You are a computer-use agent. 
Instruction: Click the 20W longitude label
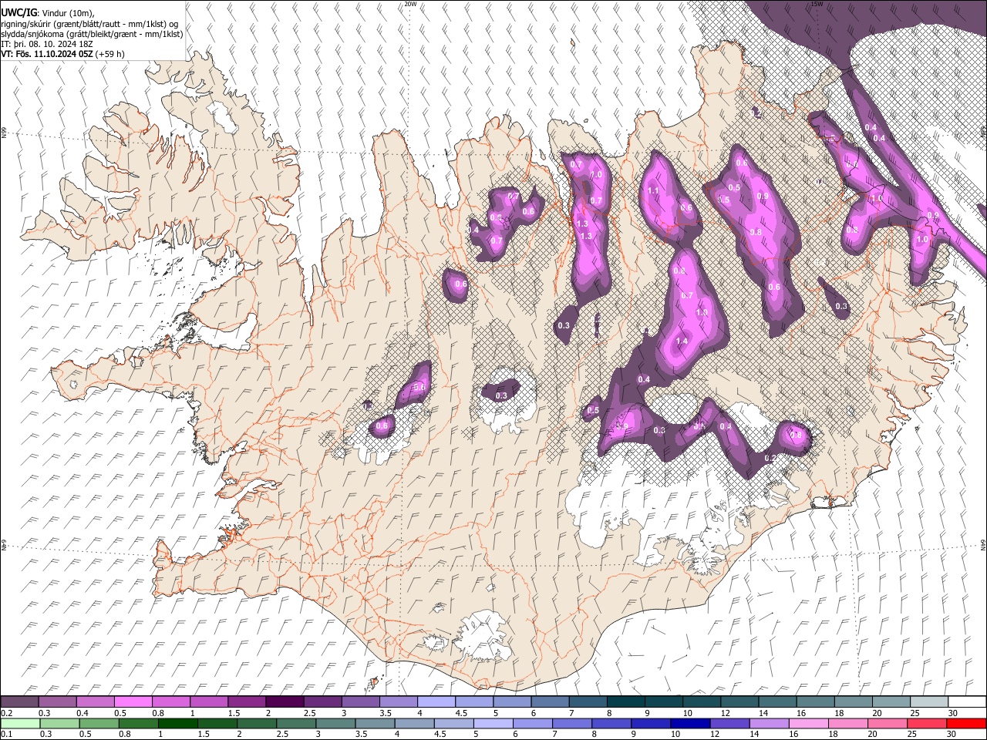[410, 4]
